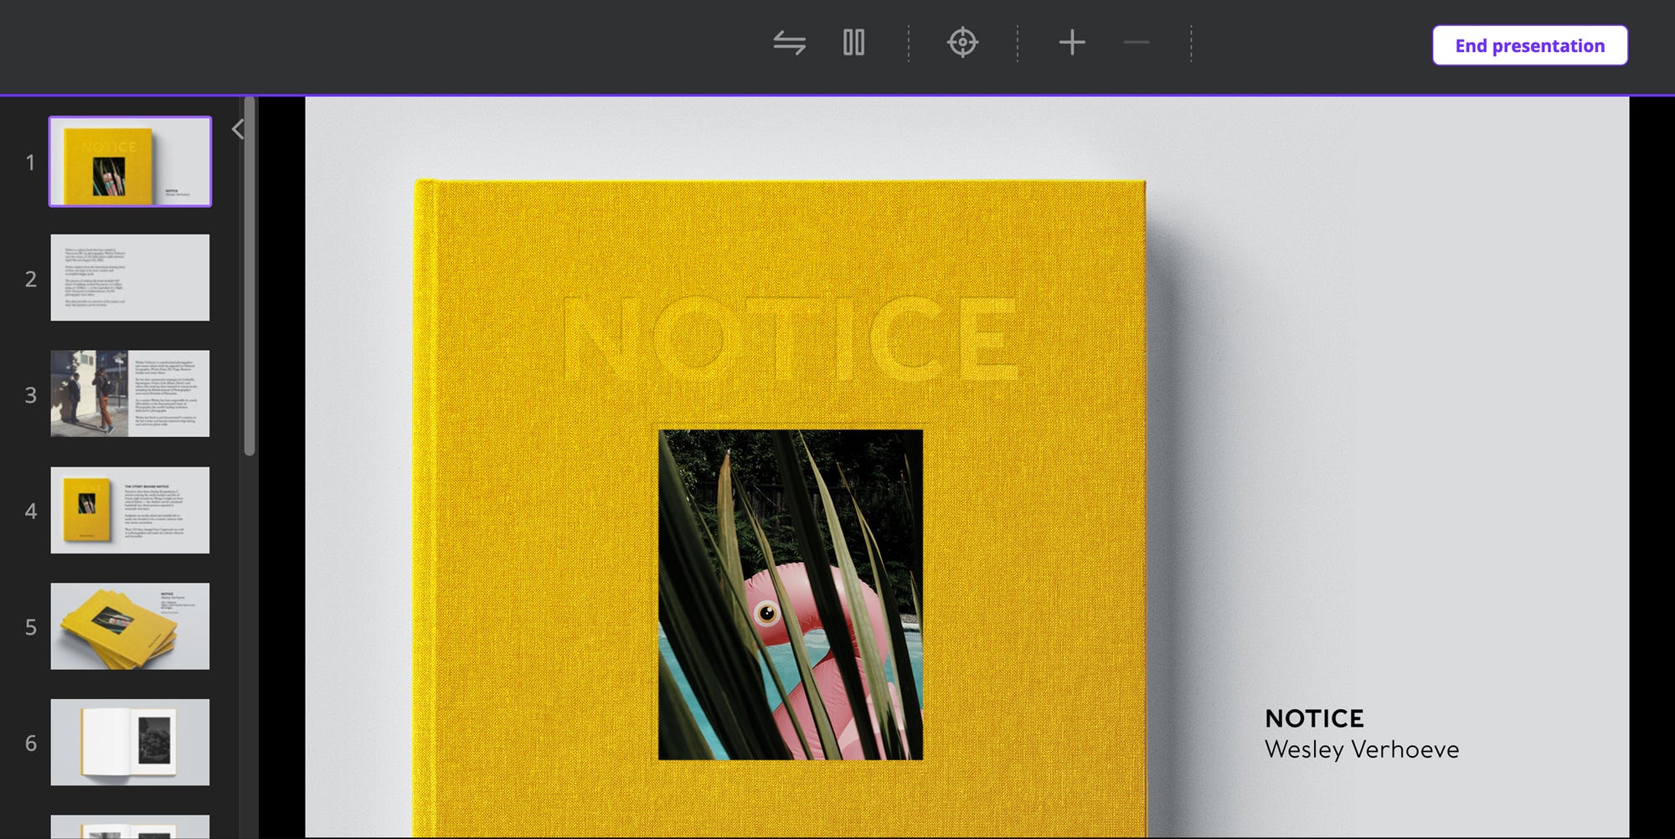Click the crosshair target icon
The width and height of the screenshot is (1675, 839).
coord(962,43)
